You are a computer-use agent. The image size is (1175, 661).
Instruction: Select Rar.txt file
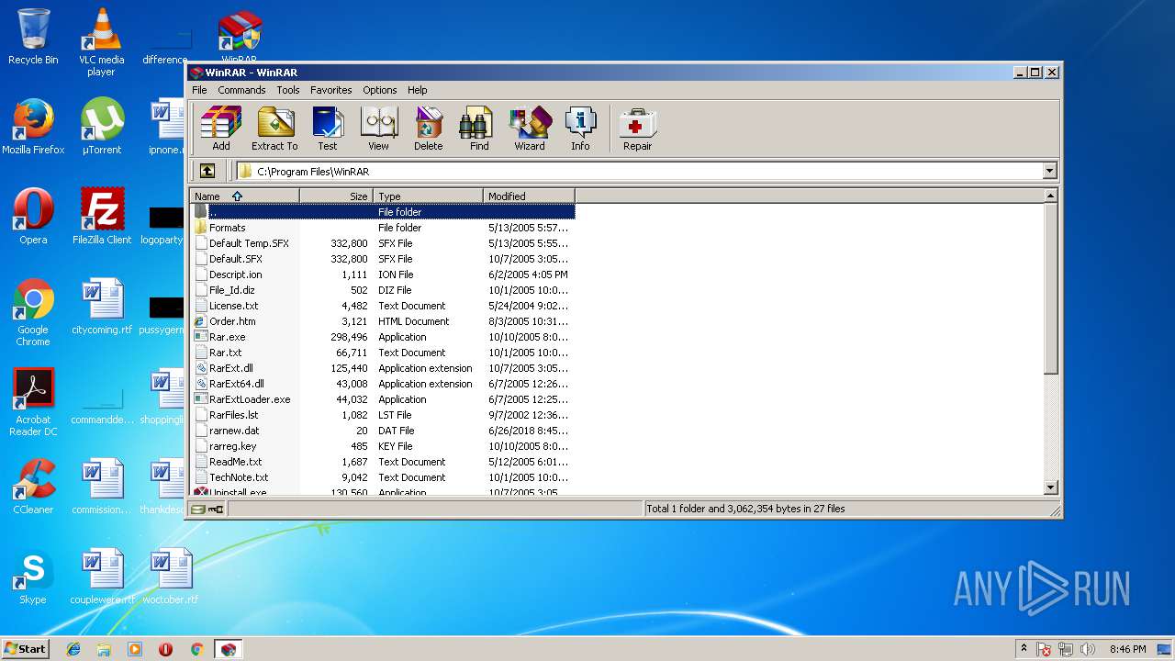[383, 353]
